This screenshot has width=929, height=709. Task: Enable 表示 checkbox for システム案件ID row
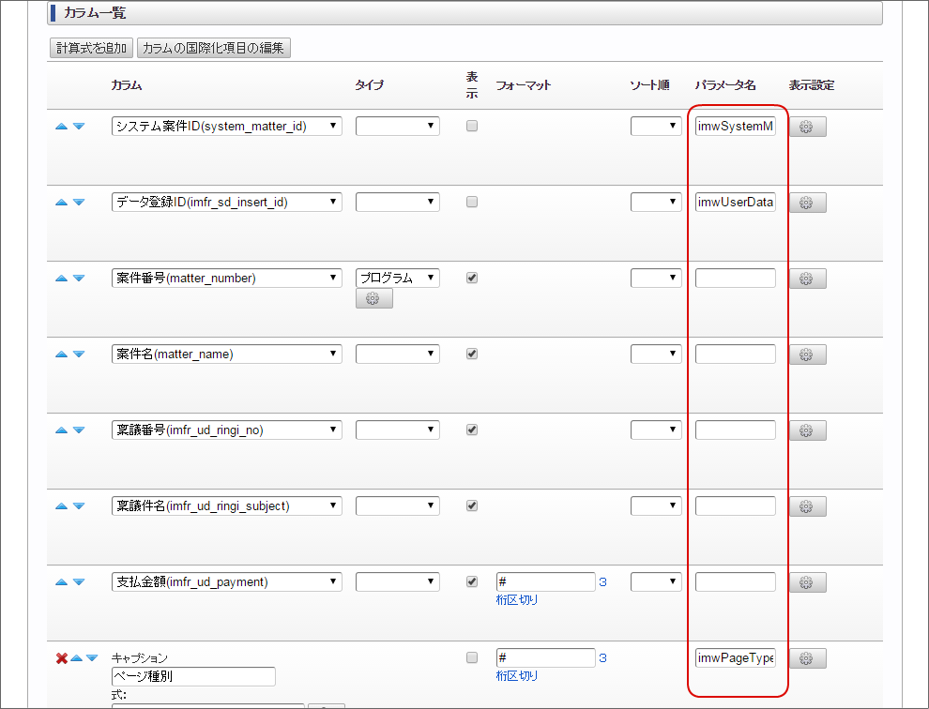[x=471, y=125]
